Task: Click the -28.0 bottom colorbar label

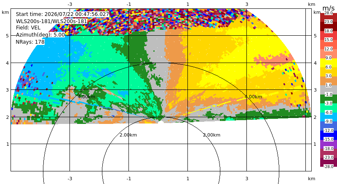Action: click(329, 166)
